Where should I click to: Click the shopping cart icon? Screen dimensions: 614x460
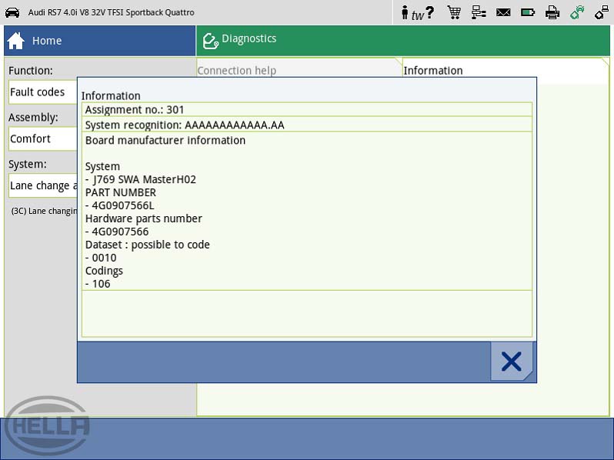[454, 12]
